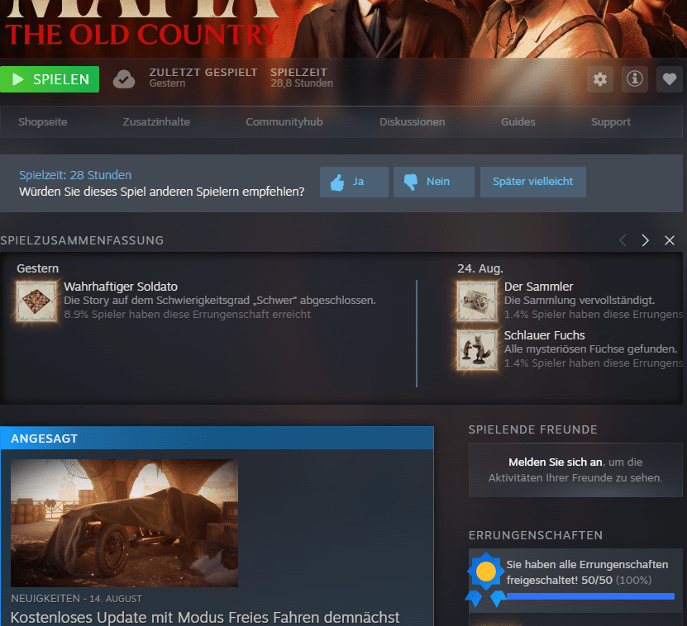Screen dimensions: 687x626
Task: Open Kostenloses Update Freies Fahren news headline
Action: (205, 618)
